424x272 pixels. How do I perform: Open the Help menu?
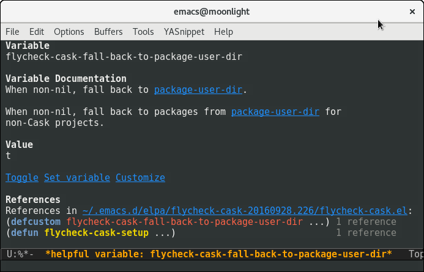tap(223, 32)
